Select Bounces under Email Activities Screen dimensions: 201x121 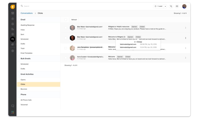tap(24, 89)
